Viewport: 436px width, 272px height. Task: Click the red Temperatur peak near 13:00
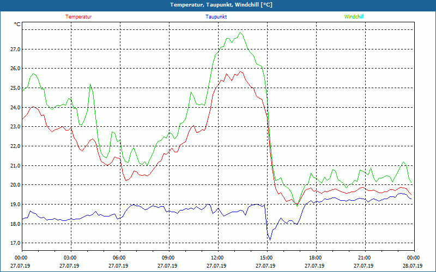click(x=240, y=72)
